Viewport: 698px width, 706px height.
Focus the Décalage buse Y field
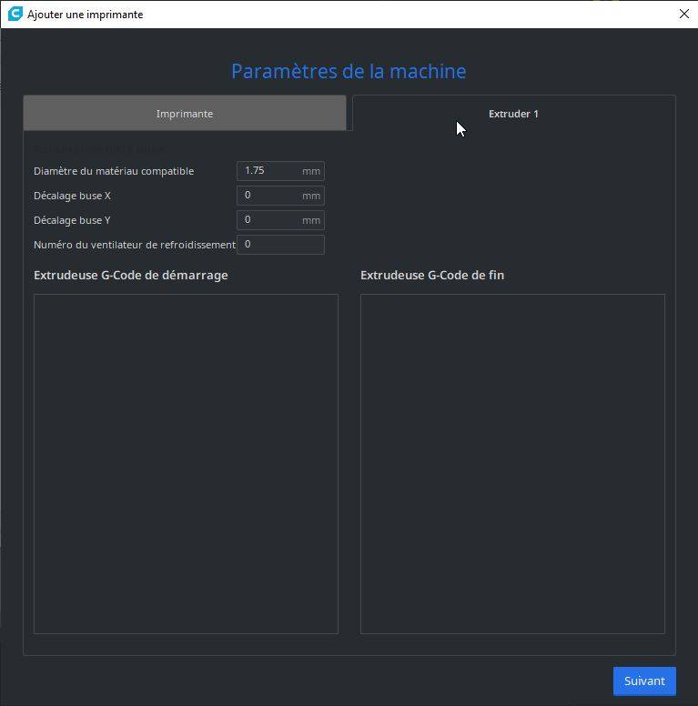[280, 220]
